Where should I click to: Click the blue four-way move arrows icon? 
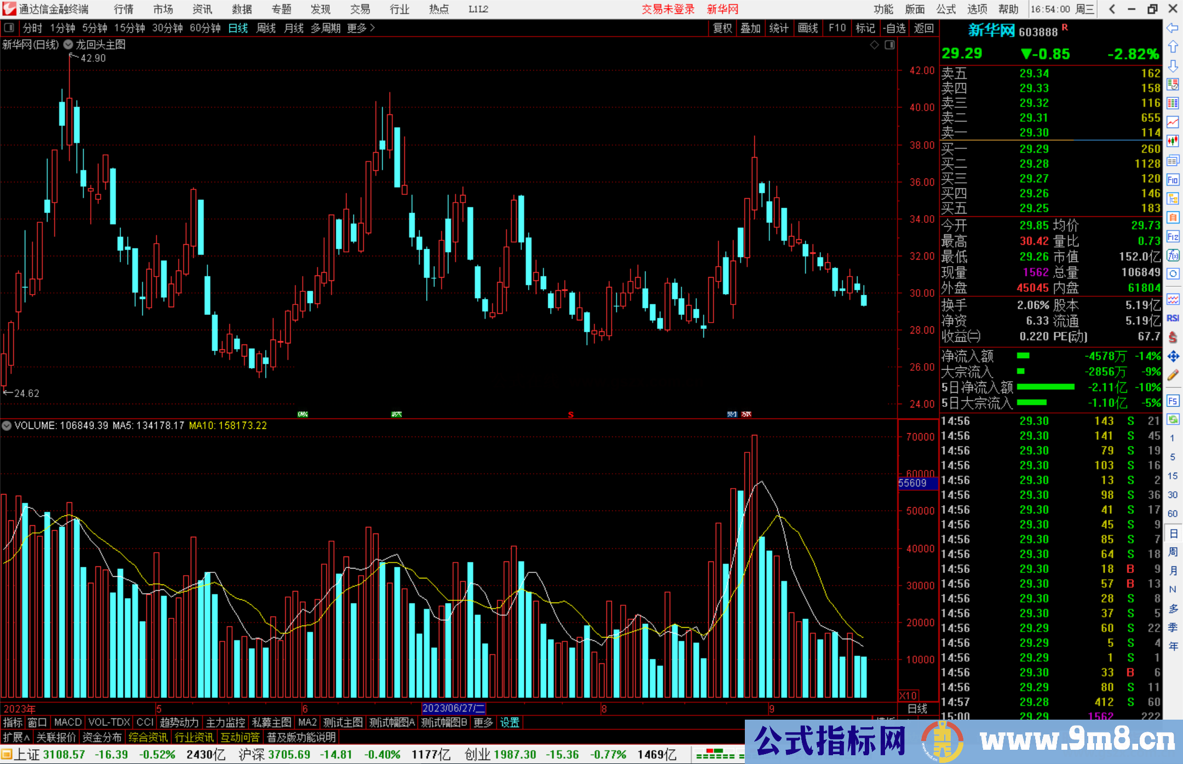[1173, 357]
